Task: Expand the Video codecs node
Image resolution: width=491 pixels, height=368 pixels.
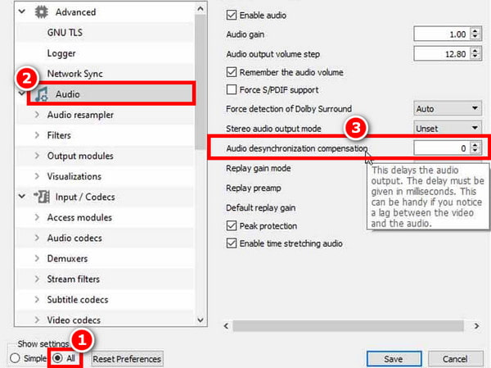Action: [37, 320]
